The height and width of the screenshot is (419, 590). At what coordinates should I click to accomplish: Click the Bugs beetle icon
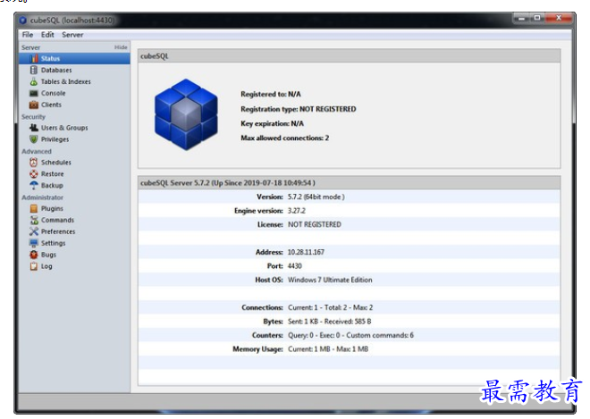click(34, 255)
